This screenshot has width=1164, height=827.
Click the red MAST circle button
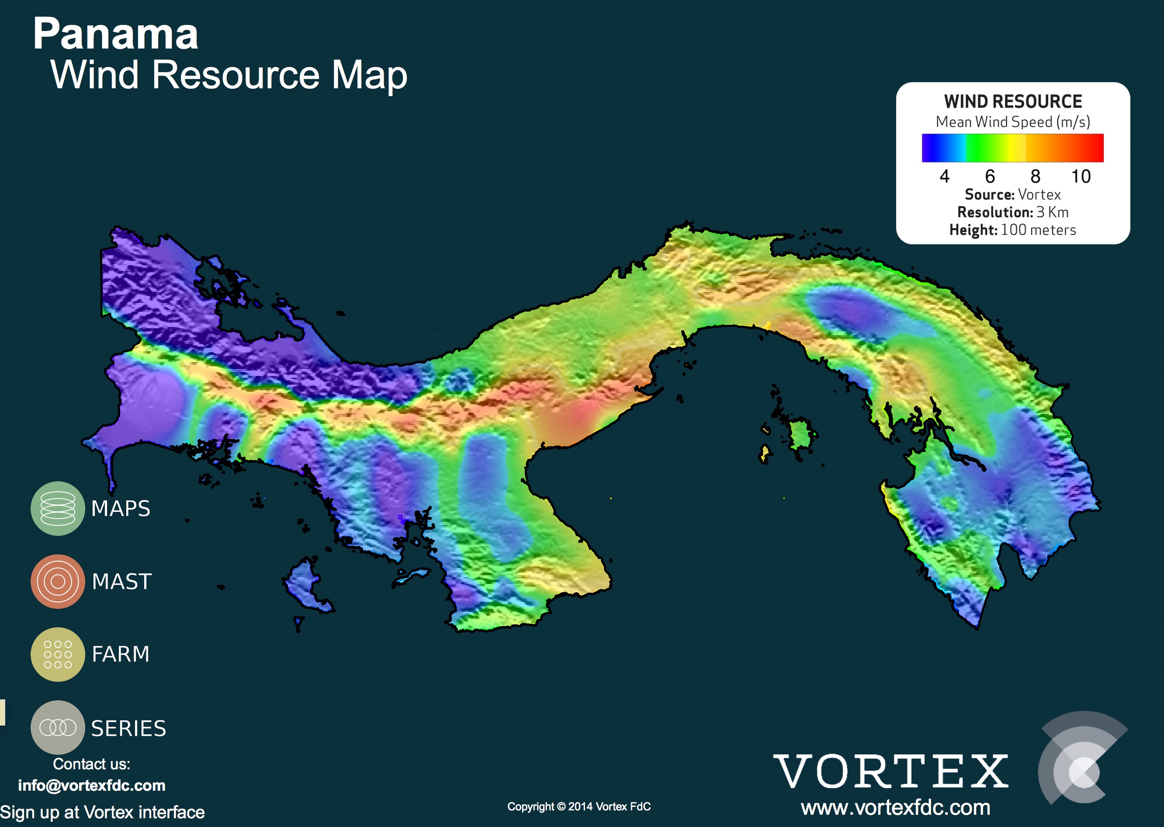tap(58, 580)
